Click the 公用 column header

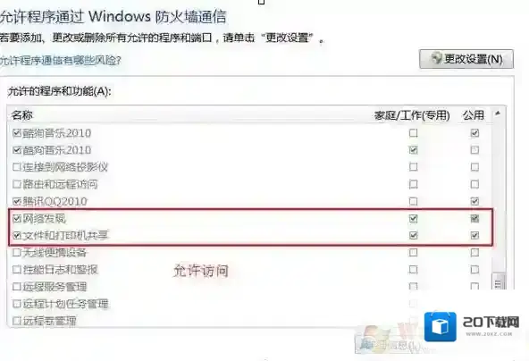[x=474, y=115]
